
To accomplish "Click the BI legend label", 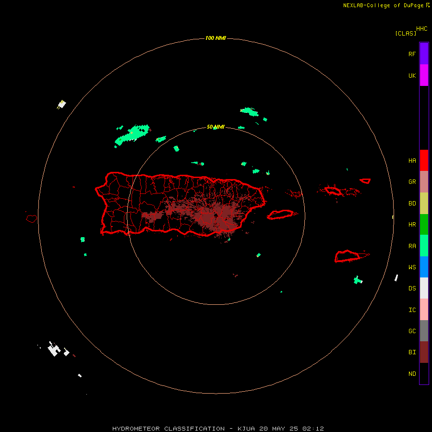I will [x=412, y=352].
